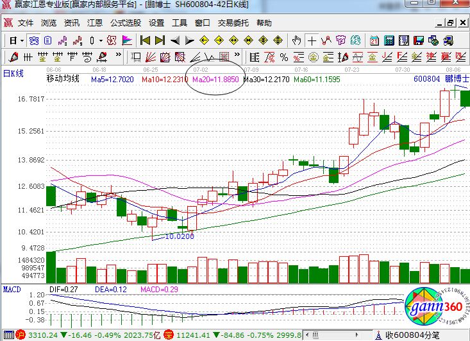Image resolution: width=470 pixels, height=341 pixels.
Task: Click the 日K线 chart period label
Action: coord(13,73)
